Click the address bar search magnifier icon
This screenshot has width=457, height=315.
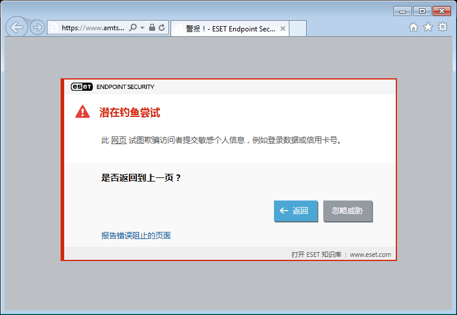[133, 28]
